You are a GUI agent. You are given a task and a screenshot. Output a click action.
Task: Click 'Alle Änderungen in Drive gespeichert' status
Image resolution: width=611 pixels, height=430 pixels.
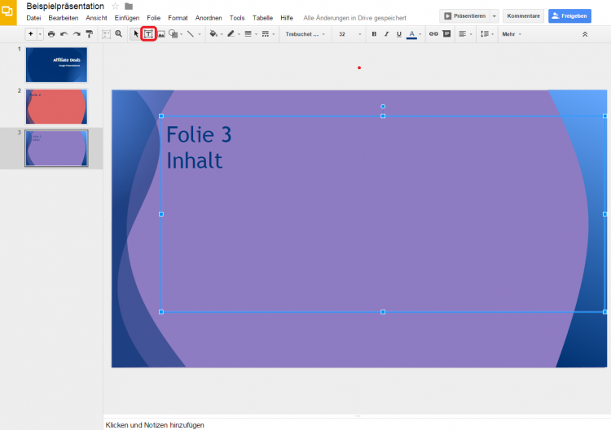click(354, 18)
